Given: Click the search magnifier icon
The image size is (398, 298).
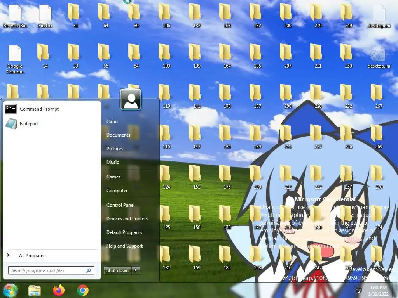Looking at the screenshot, I should tap(89, 270).
